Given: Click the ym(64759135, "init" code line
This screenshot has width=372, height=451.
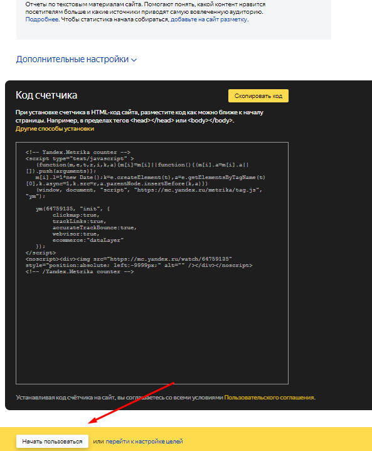Looking at the screenshot, I should 73,209.
